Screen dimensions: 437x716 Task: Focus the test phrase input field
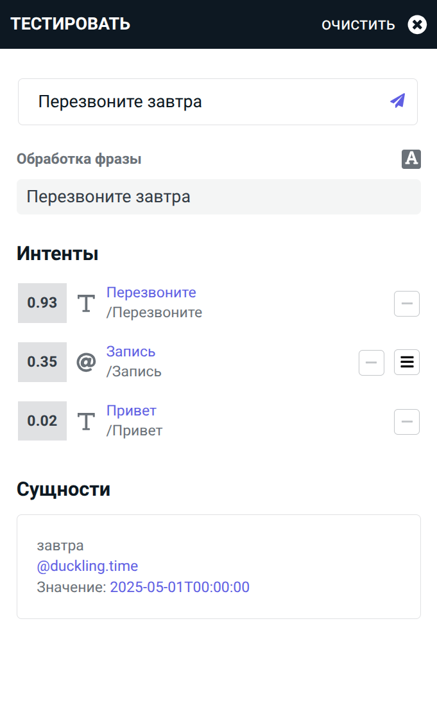click(x=205, y=101)
